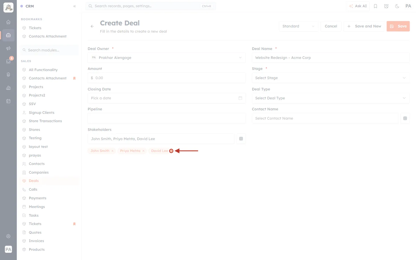Click the Pipeline input field
Screen dimensions: 416x260
click(x=167, y=118)
